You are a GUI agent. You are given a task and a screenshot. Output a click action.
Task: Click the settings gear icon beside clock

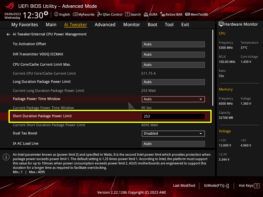[x=46, y=13]
